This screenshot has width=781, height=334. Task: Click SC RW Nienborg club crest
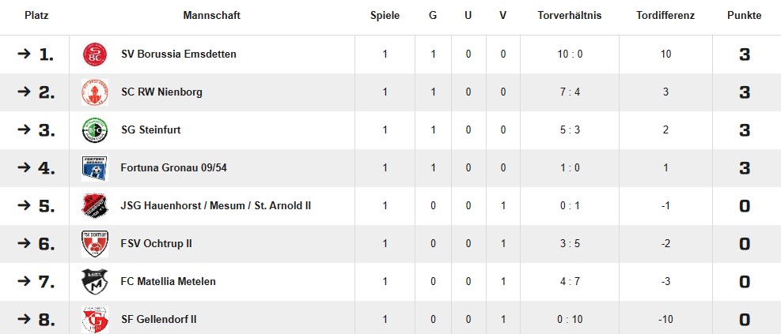[x=95, y=92]
